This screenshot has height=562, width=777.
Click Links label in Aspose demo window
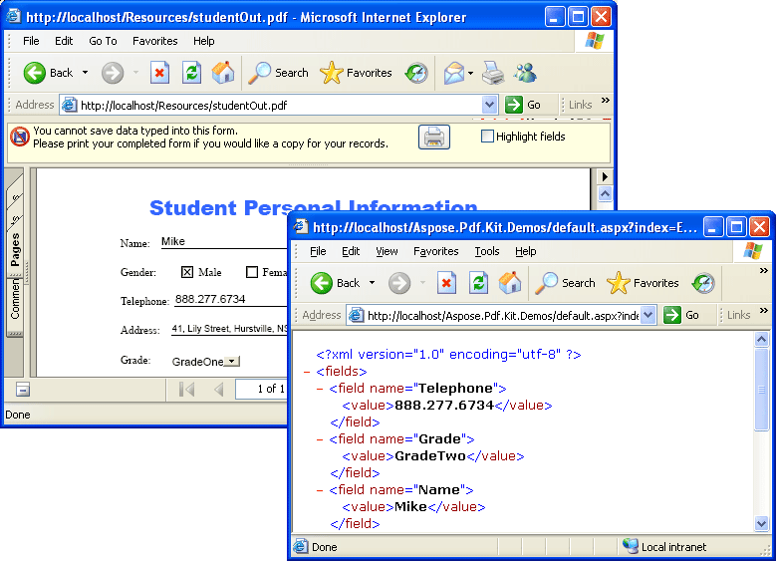(x=738, y=315)
